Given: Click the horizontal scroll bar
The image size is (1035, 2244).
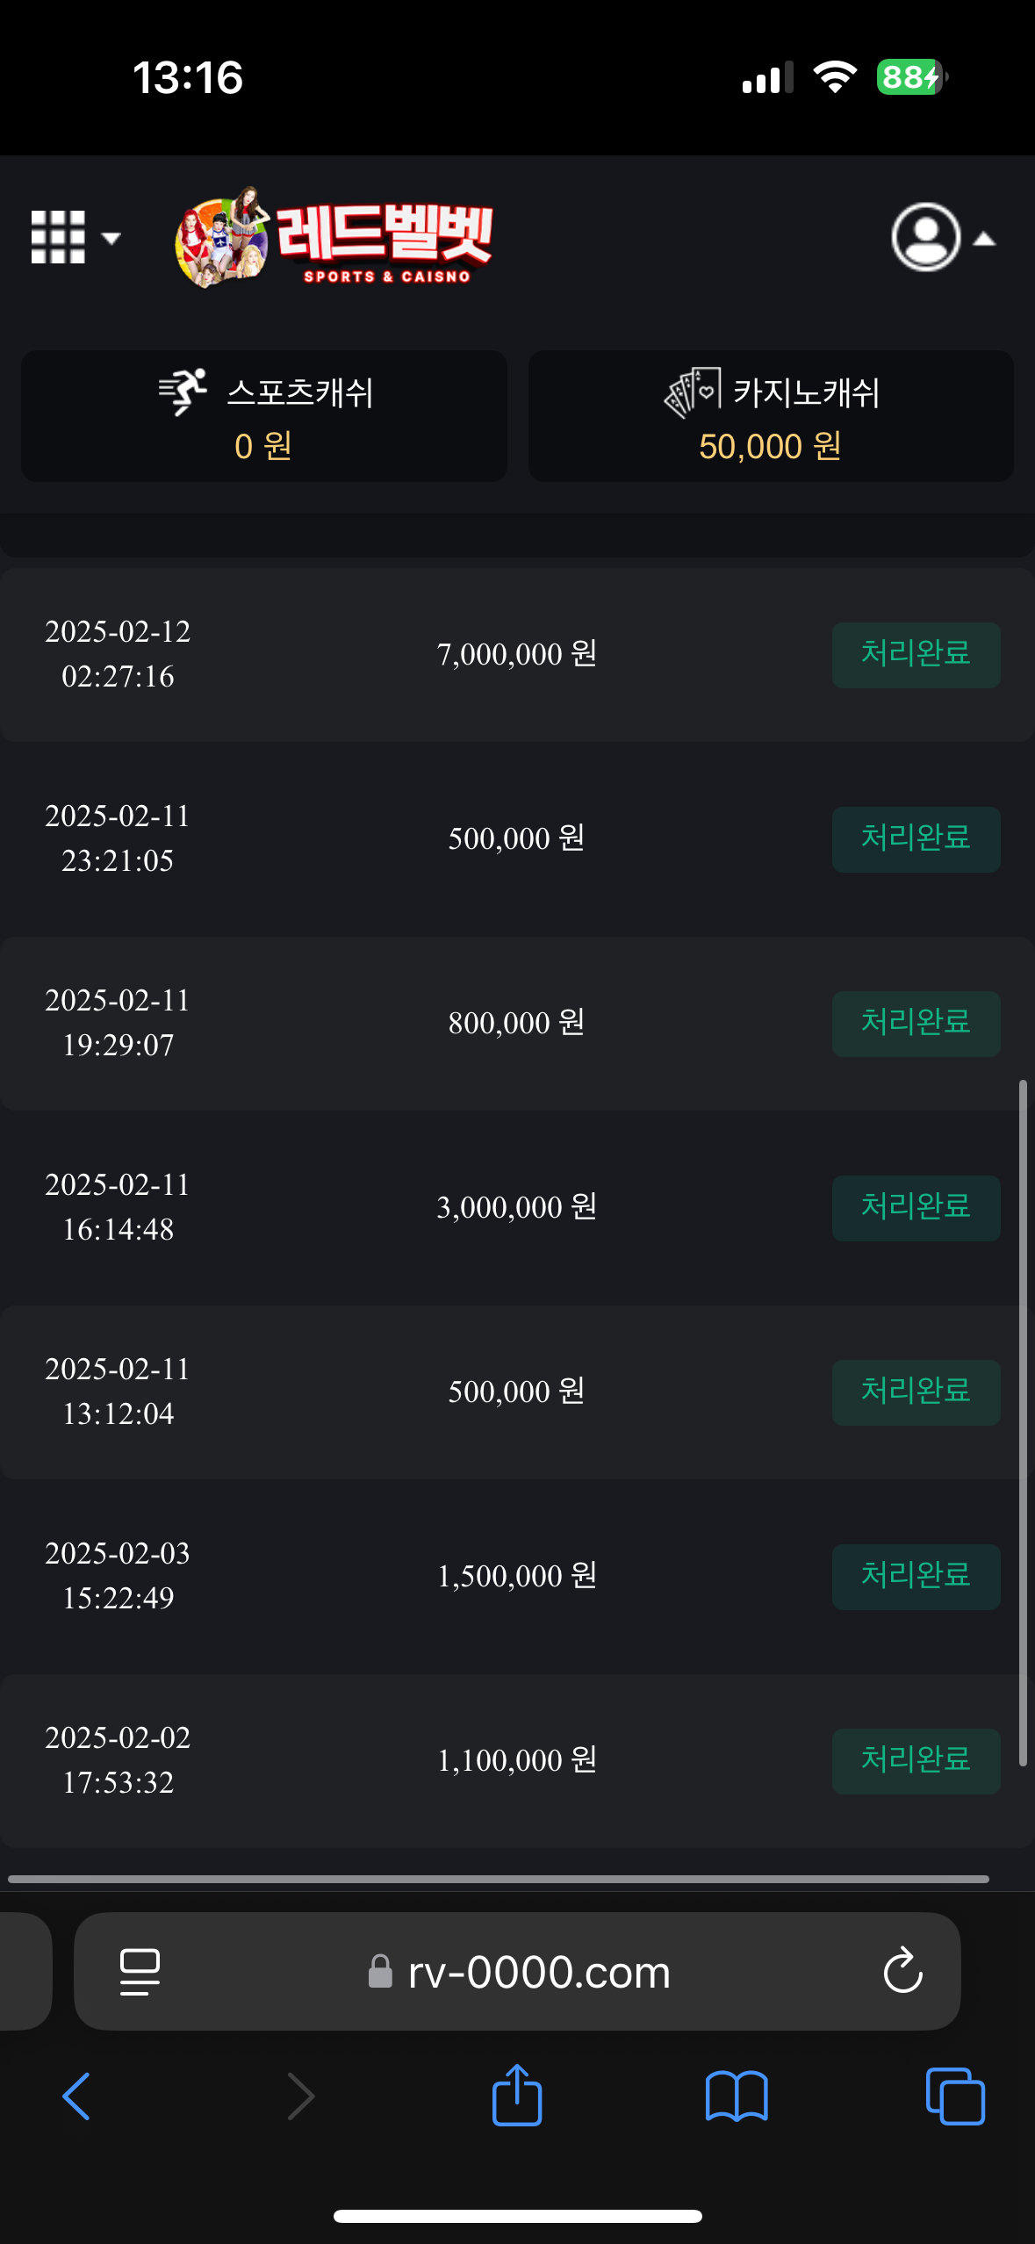Looking at the screenshot, I should coord(498,1879).
